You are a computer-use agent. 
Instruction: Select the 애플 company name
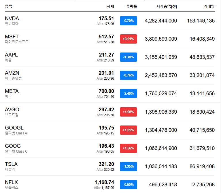(x=8, y=60)
